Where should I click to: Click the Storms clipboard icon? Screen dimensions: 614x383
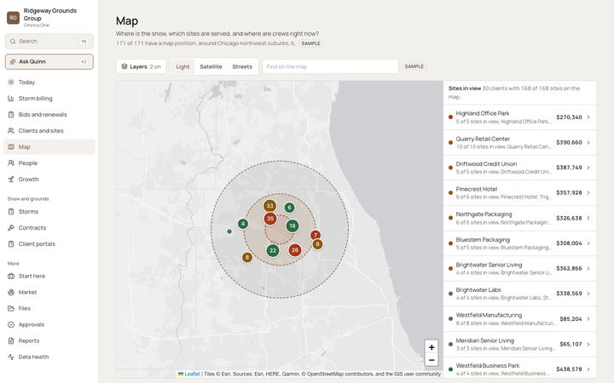tap(11, 211)
